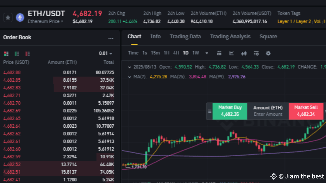Viewport: 326px width, 183px height.
Task: Select the ask price 4,682.59
Action: point(12,157)
